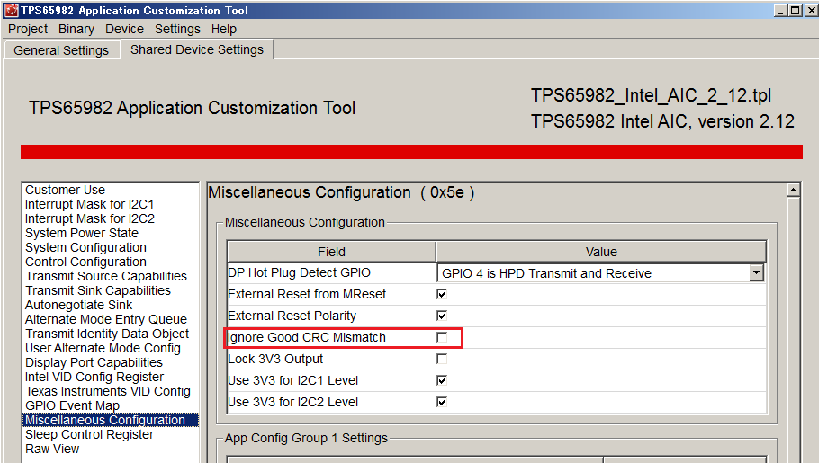Click the DP Hot Plug Detect GPIO label
The width and height of the screenshot is (819, 463).
[300, 273]
